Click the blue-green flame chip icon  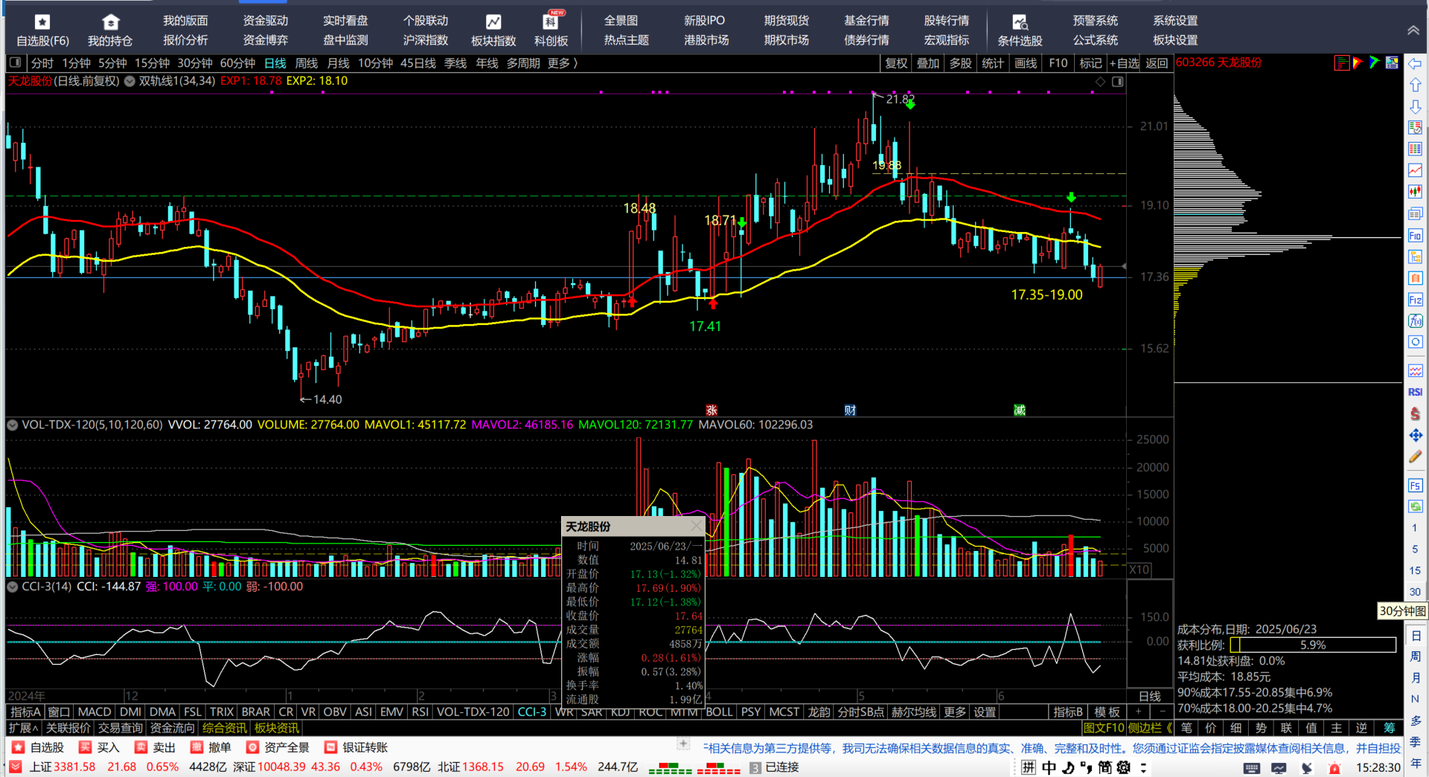[x=1374, y=63]
